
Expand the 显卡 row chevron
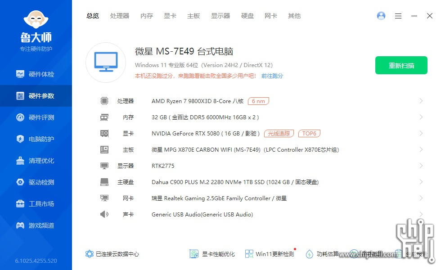421,133
